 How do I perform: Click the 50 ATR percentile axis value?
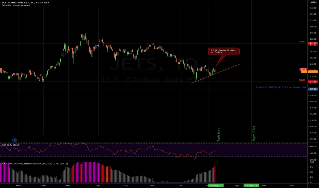(311, 172)
